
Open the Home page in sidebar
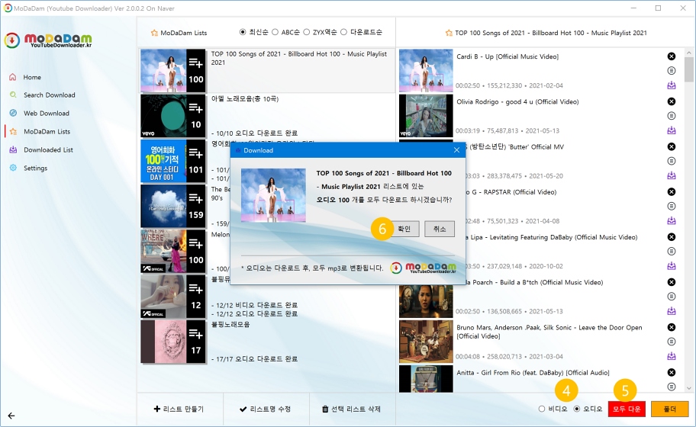[x=32, y=77]
